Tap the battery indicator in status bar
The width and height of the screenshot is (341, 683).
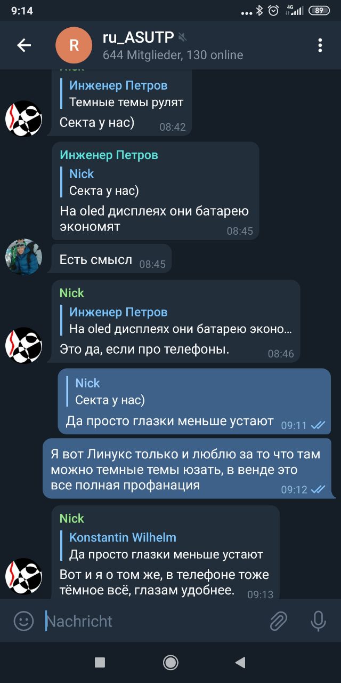click(319, 10)
